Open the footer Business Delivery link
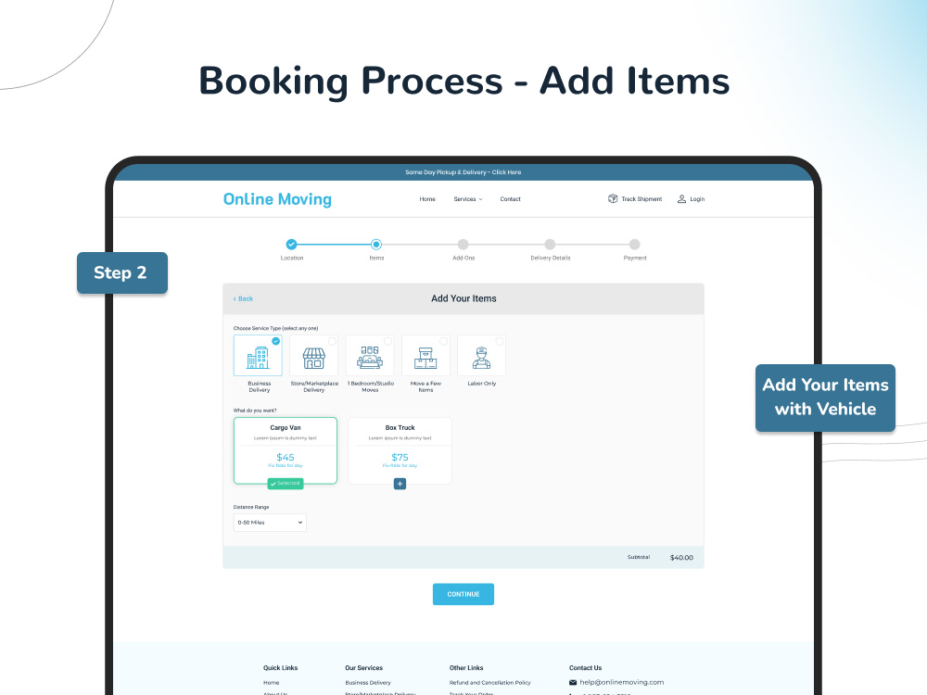The image size is (927, 695). [368, 683]
